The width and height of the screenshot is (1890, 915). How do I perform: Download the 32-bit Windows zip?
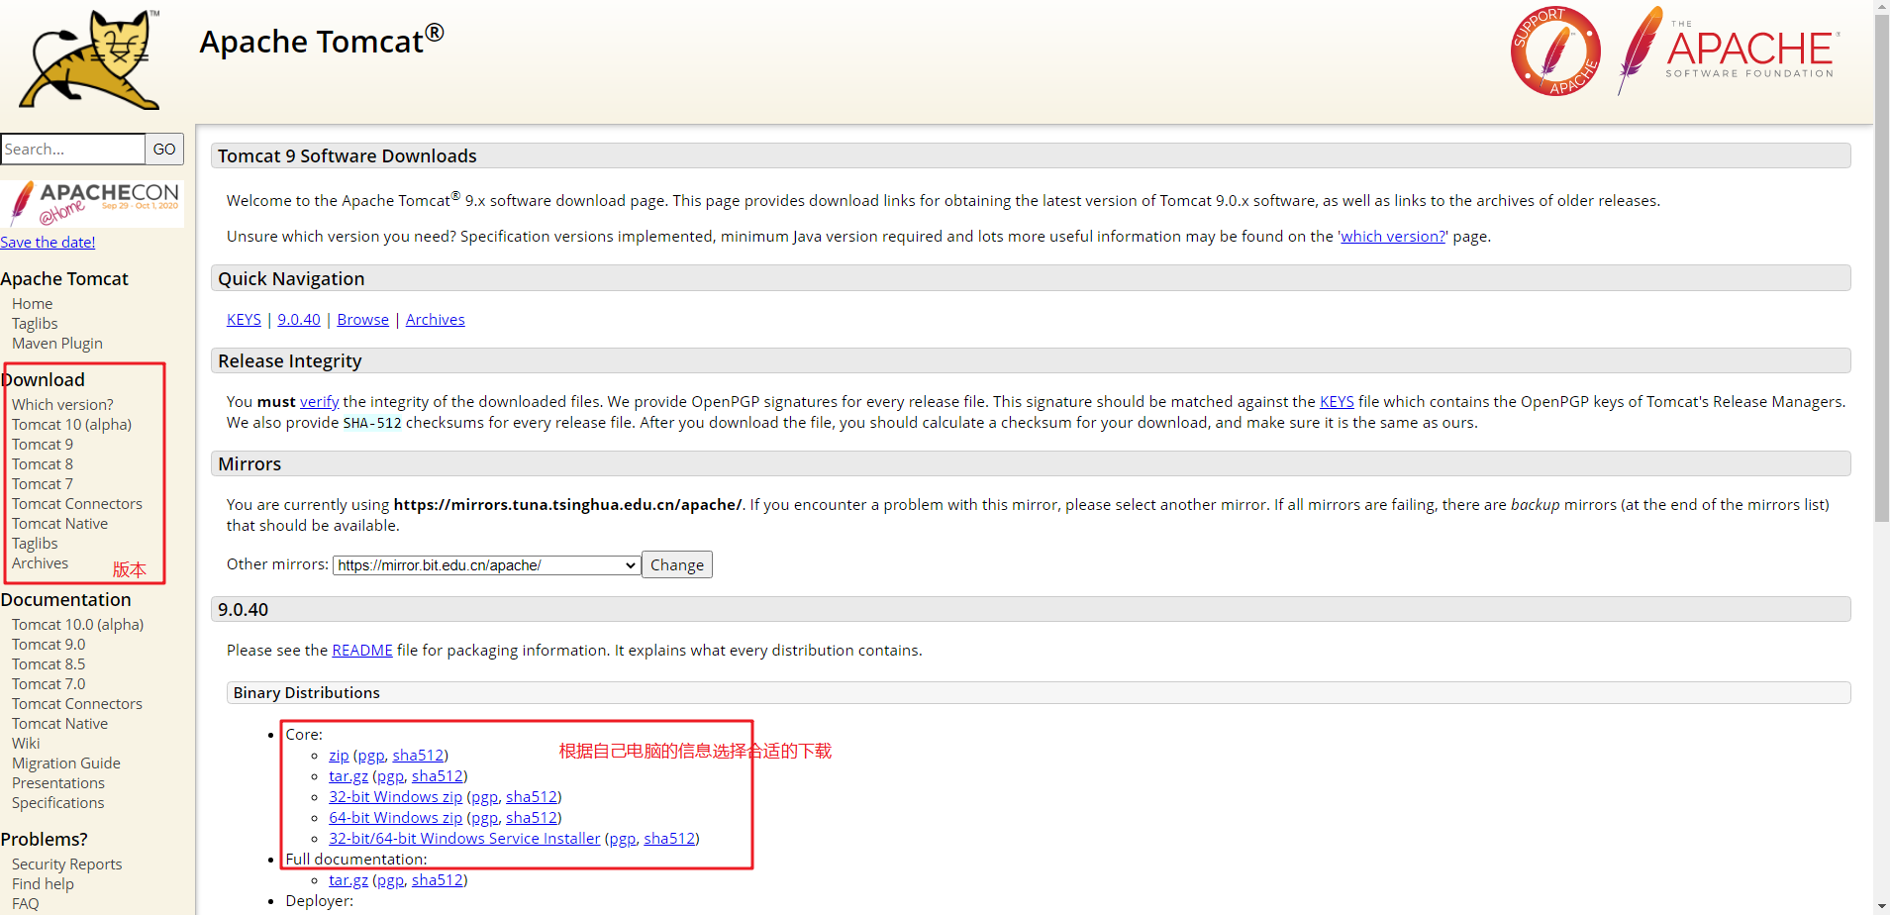click(396, 797)
